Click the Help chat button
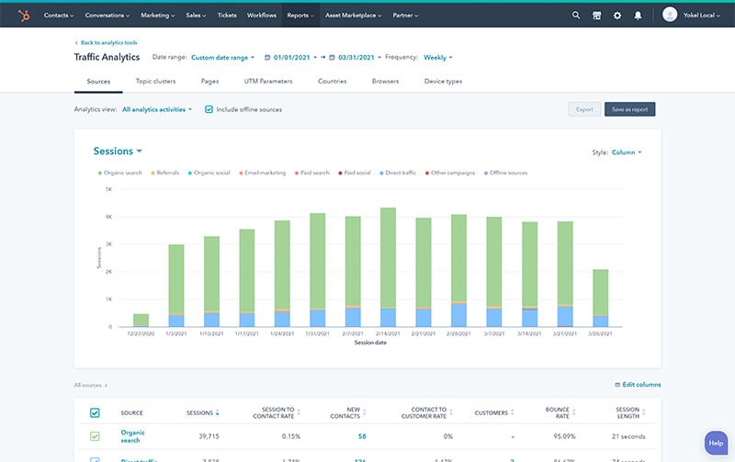 tap(716, 443)
